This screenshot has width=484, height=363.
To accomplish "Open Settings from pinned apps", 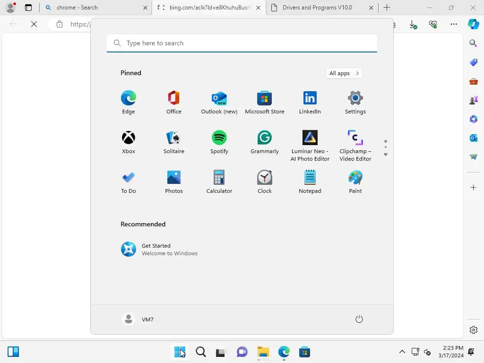I will (x=355, y=103).
